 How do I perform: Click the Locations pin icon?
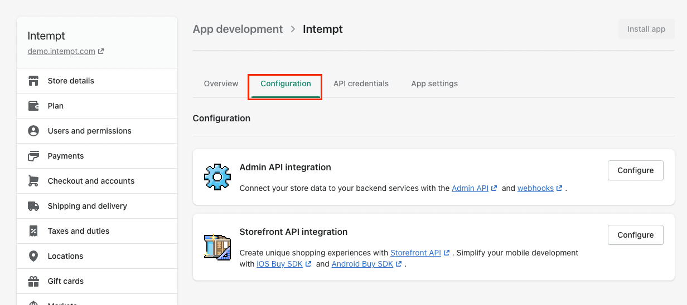pyautogui.click(x=33, y=256)
